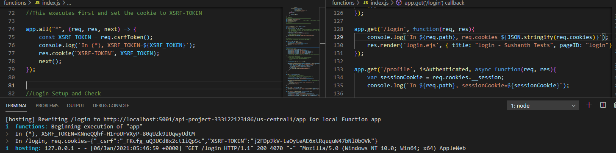
Task: Click line number 79 in left editor
Action: [x=11, y=69]
